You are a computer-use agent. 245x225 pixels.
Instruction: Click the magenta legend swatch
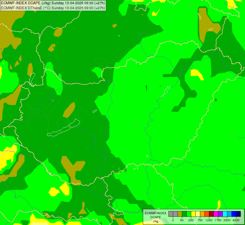[216, 214]
